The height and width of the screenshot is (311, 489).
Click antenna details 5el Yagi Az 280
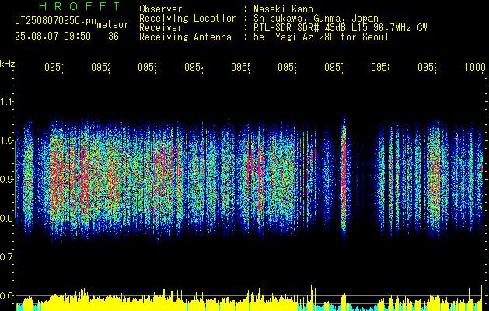321,37
